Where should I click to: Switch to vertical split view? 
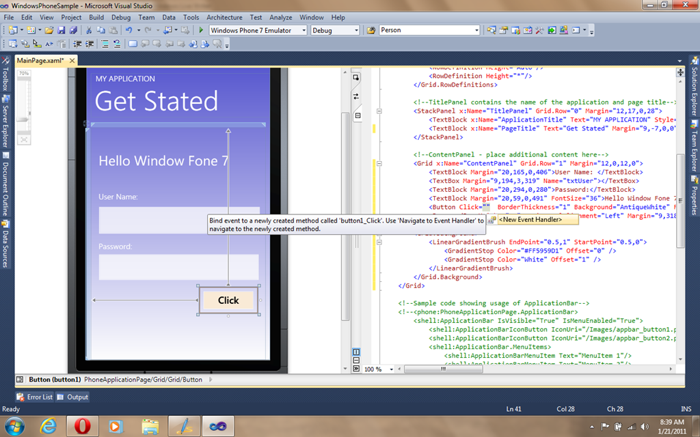pyautogui.click(x=356, y=352)
